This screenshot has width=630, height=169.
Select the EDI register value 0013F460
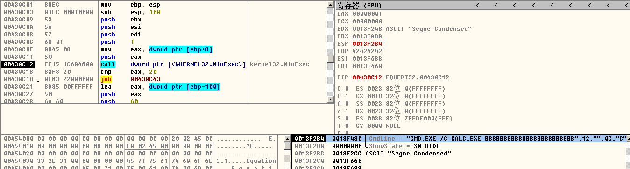tap(367, 66)
